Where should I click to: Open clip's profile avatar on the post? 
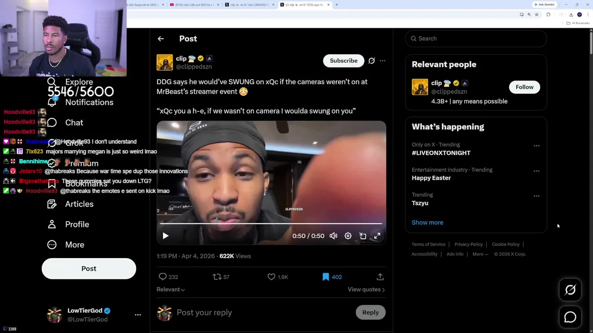[x=164, y=62]
